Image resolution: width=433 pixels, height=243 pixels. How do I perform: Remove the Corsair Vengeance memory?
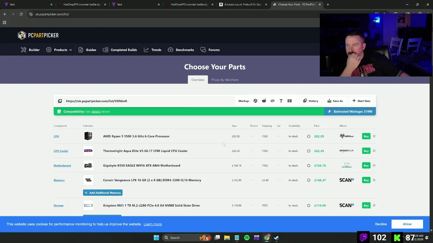tap(374, 180)
